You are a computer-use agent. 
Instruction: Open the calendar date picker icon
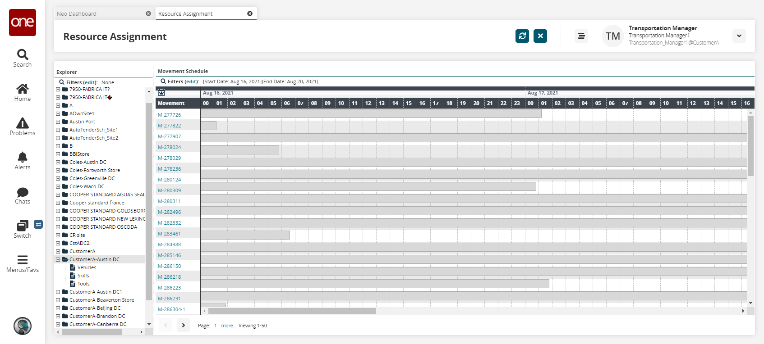coord(161,93)
